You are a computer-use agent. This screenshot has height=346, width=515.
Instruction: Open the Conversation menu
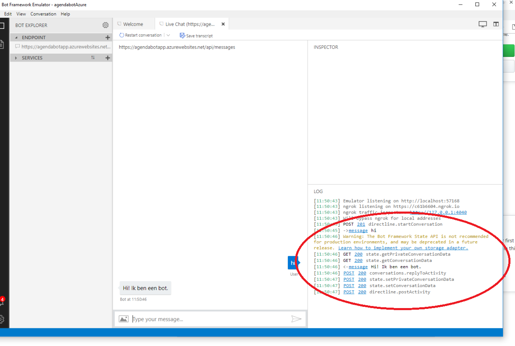tap(43, 14)
